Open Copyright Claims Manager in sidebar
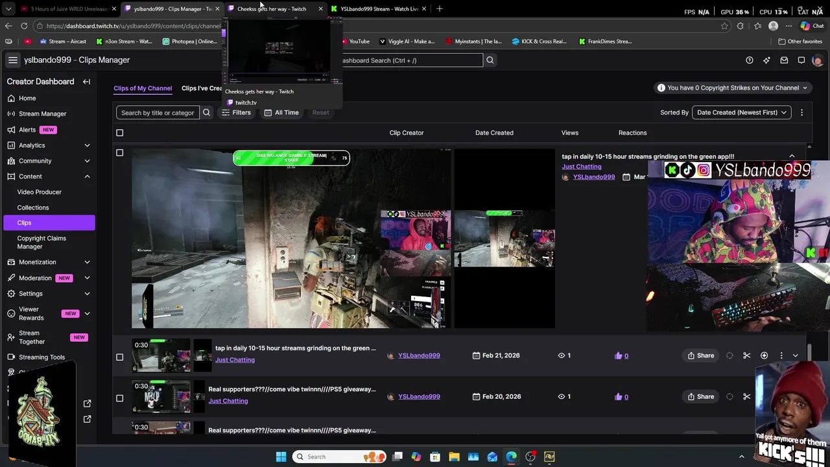830x467 pixels. [41, 243]
